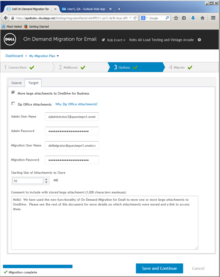Open new browser tab with plus

(119, 9)
